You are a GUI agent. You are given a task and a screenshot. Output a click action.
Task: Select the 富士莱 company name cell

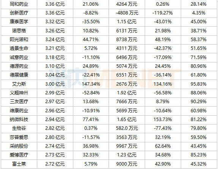click(x=19, y=164)
